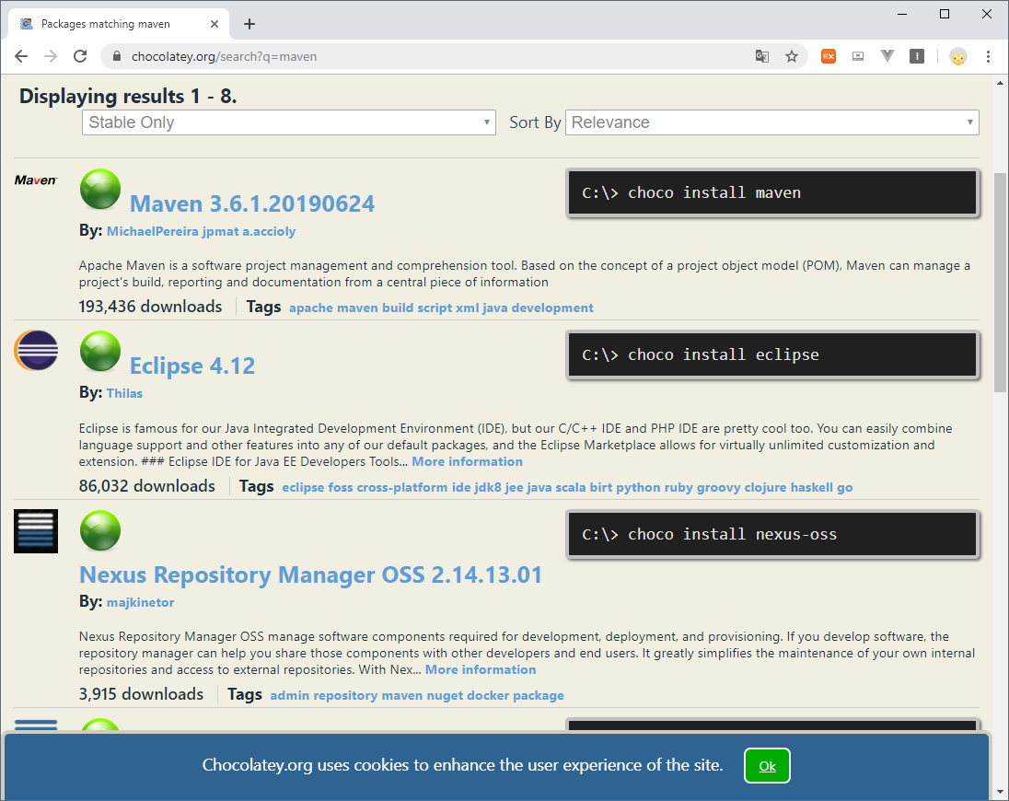Click the groovy tag on Eclipse
Screen dimensions: 1009x801
click(719, 488)
